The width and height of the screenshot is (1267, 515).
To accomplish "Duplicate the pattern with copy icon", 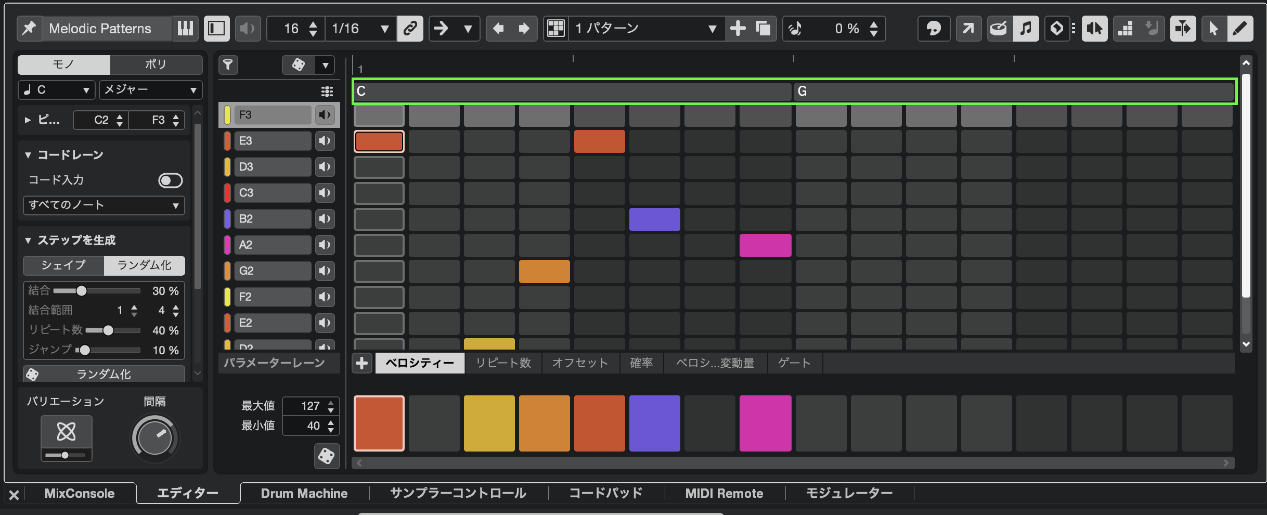I will 763,28.
